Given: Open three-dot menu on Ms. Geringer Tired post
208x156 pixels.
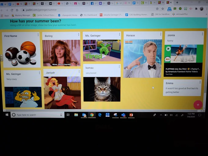Looking at the screenshot, I should (119, 34).
